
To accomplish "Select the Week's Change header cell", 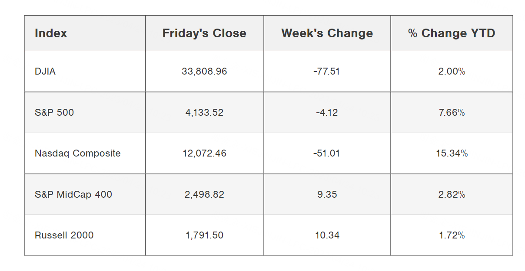I will pos(327,33).
